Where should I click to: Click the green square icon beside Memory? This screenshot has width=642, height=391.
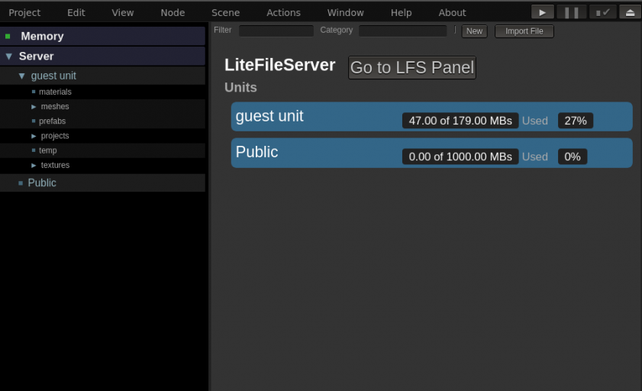click(x=8, y=36)
